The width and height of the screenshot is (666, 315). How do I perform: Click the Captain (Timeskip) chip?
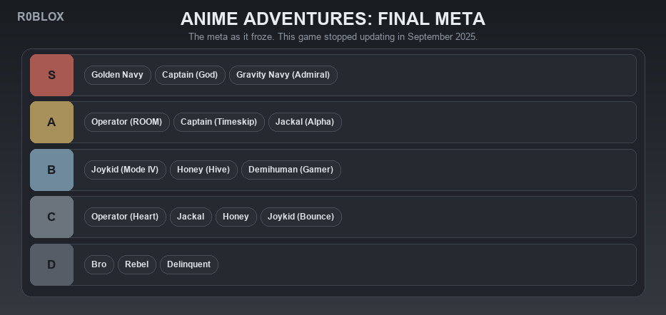218,122
